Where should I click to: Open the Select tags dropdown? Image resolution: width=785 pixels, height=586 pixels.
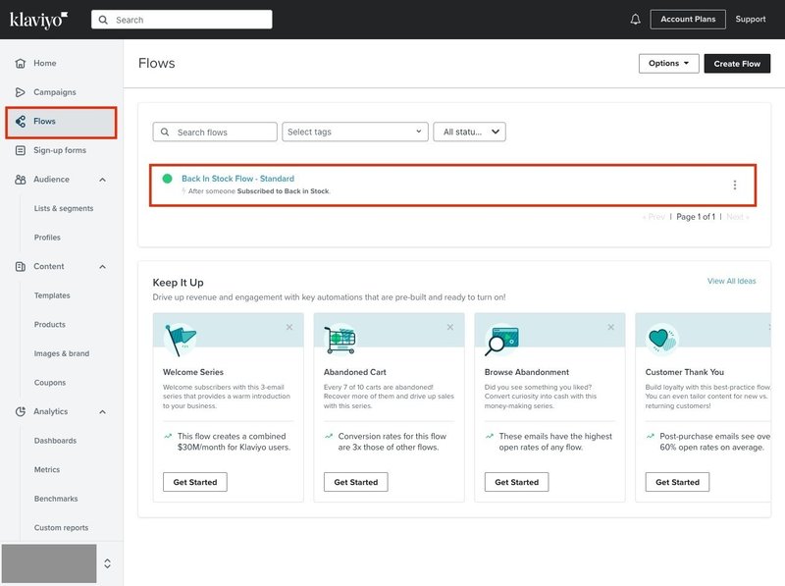click(355, 132)
